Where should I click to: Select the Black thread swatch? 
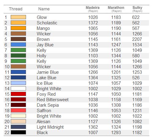[18, 132]
